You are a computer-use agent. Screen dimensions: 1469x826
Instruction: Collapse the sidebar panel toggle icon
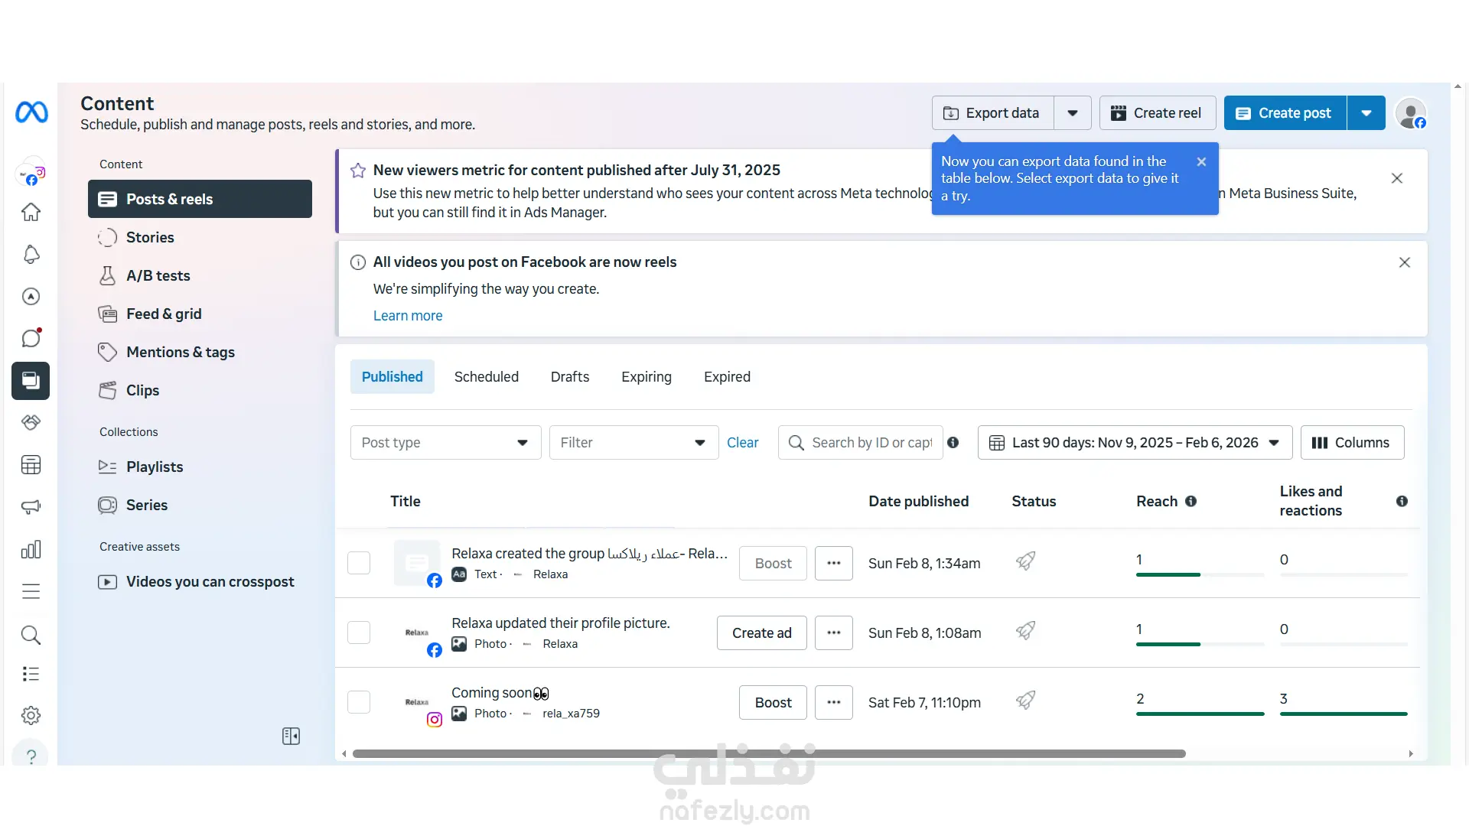291,736
